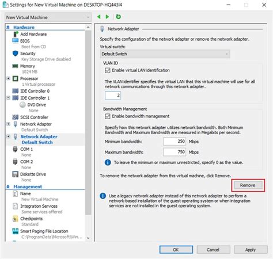This screenshot has width=273, height=259.
Task: Click the tree scrollbar down arrow
Action: [88, 238]
